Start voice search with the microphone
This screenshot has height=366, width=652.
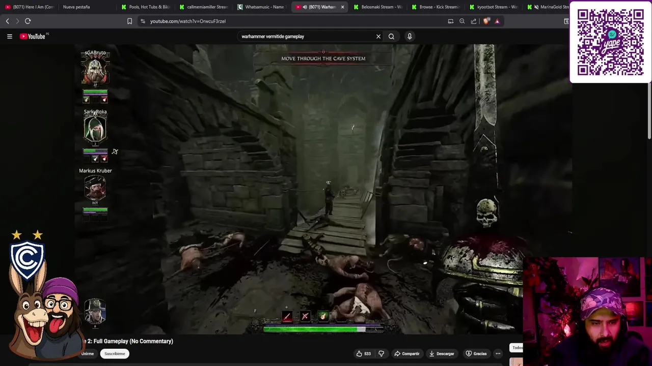point(409,36)
